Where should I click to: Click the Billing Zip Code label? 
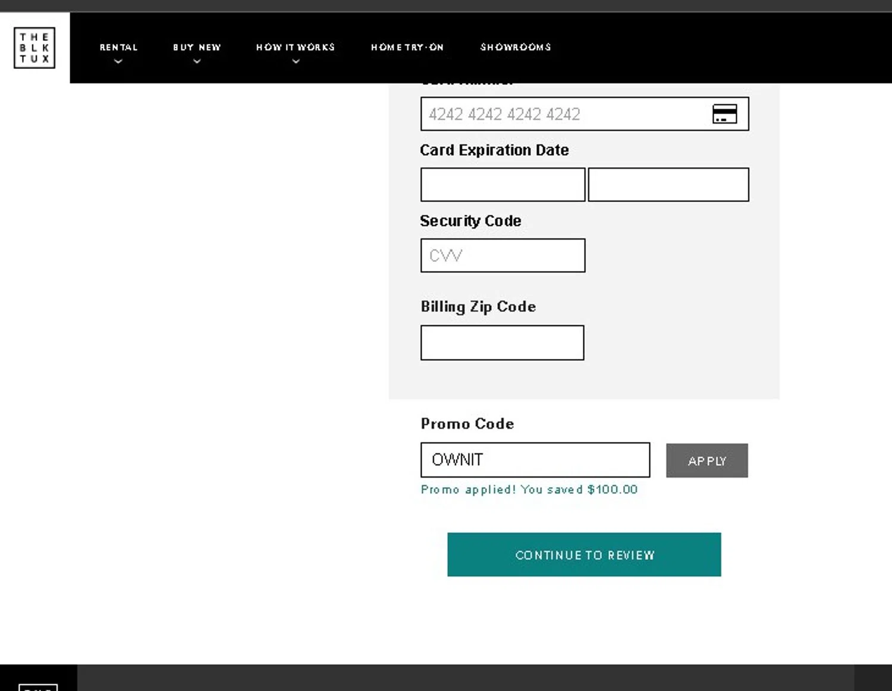(x=478, y=307)
